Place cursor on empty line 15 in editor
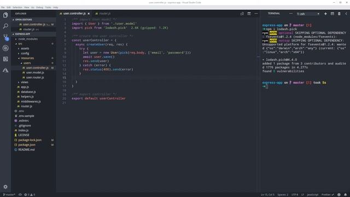The image size is (350, 197). coord(165,78)
